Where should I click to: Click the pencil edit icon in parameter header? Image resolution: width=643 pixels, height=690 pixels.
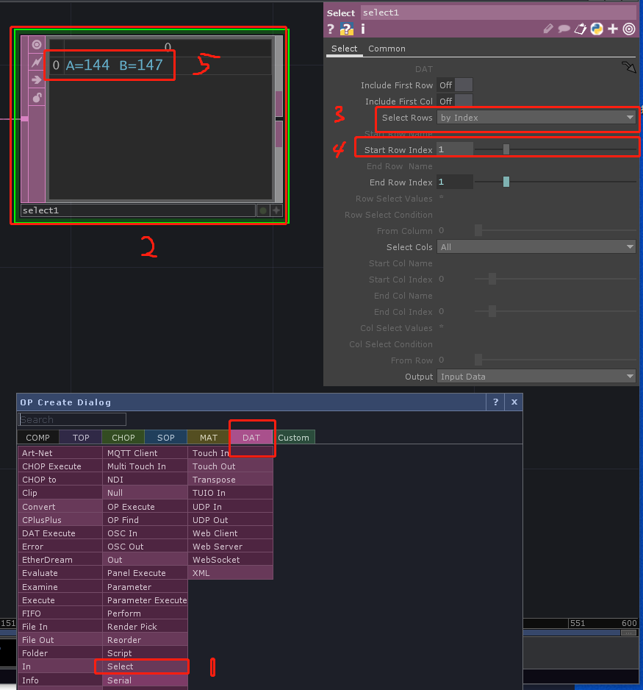547,29
